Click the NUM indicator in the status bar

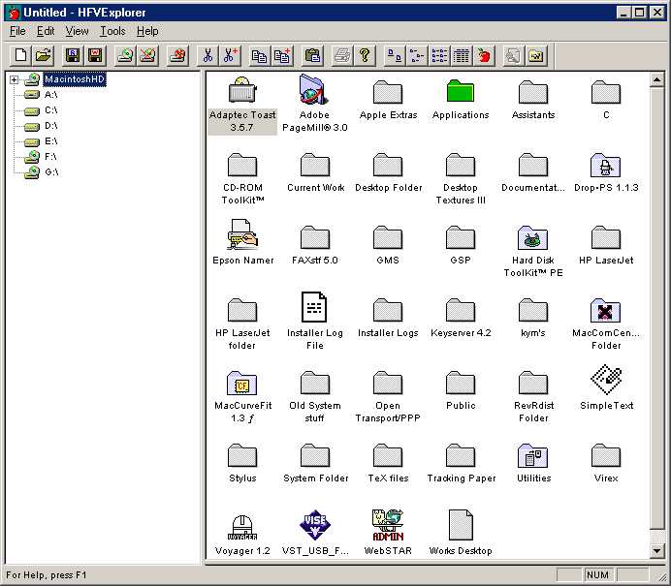pos(597,575)
